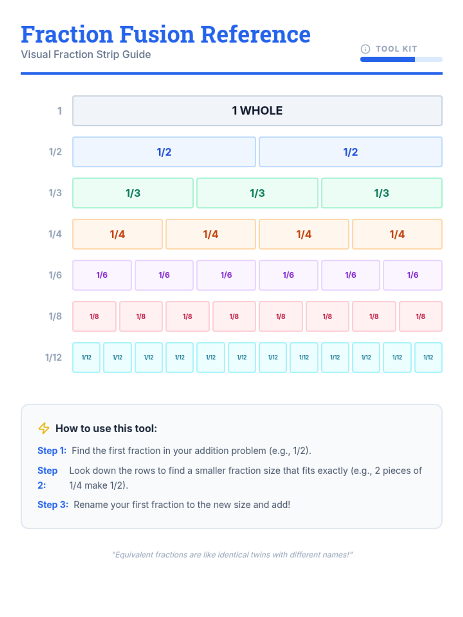Click the first 1/8 block
Image resolution: width=463 pixels, height=617 pixels.
[94, 317]
